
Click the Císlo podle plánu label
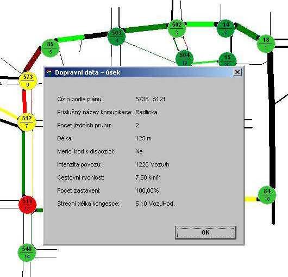click(80, 100)
